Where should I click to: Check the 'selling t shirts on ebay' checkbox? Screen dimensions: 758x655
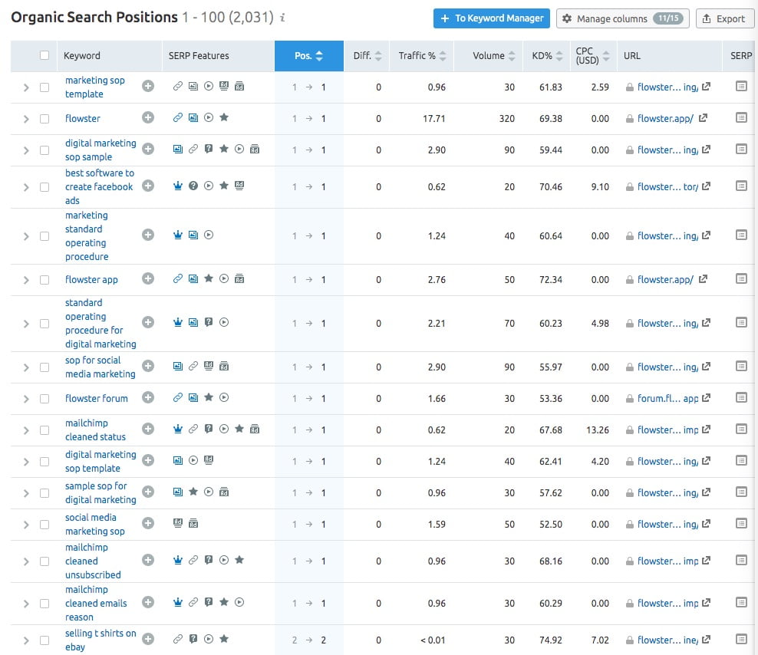coord(44,640)
